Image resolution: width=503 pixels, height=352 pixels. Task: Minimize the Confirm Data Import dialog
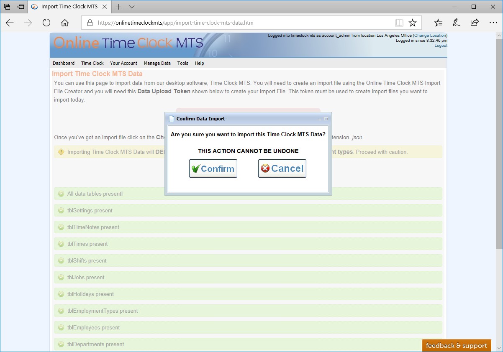[320, 119]
